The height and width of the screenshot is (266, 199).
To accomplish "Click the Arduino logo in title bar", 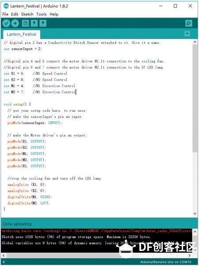I will [6, 6].
